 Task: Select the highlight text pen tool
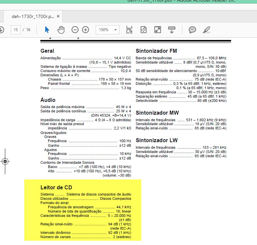click(x=207, y=30)
